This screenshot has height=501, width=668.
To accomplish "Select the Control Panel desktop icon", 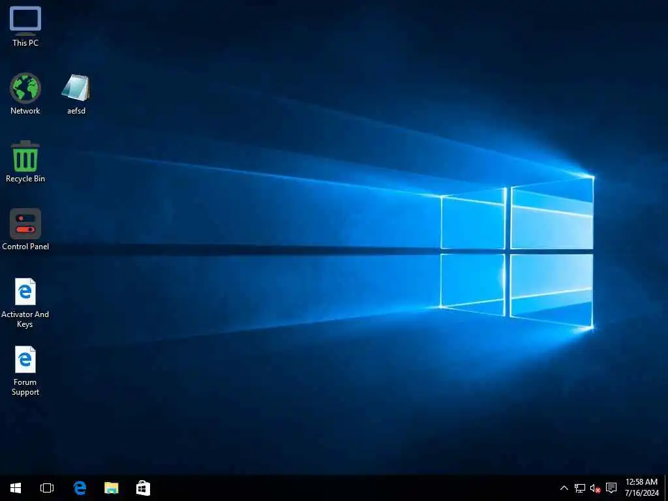I will pyautogui.click(x=25, y=224).
